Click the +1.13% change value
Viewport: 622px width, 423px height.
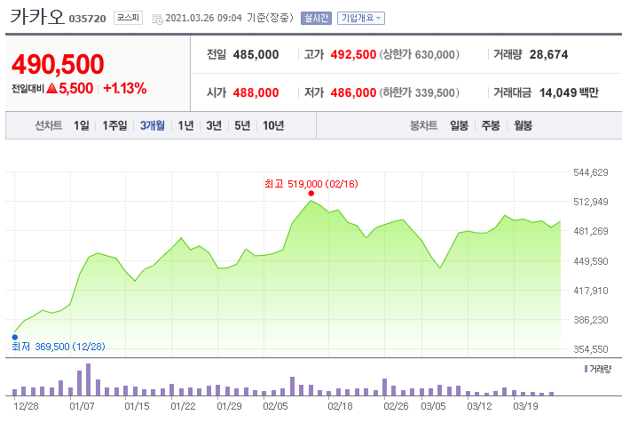(124, 88)
